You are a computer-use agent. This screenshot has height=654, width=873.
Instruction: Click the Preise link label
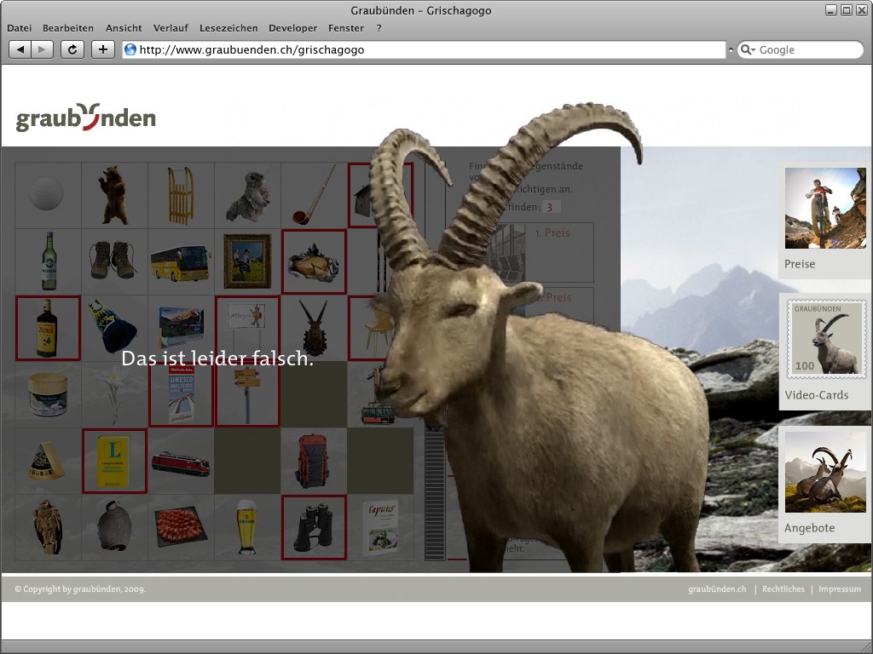(x=800, y=264)
